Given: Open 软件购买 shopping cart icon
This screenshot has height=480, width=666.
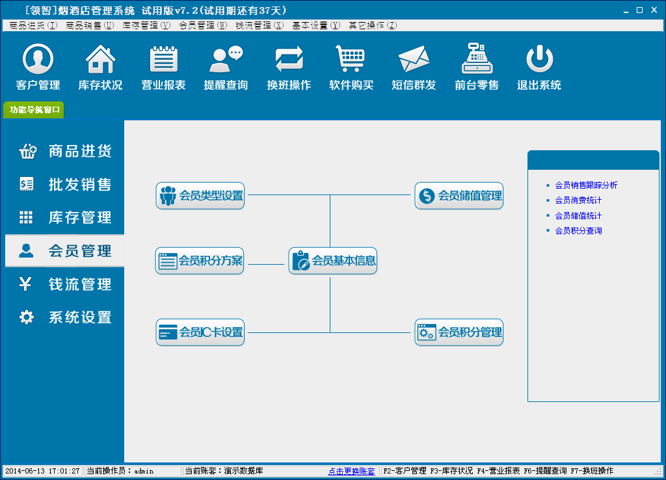Looking at the screenshot, I should pos(351,60).
